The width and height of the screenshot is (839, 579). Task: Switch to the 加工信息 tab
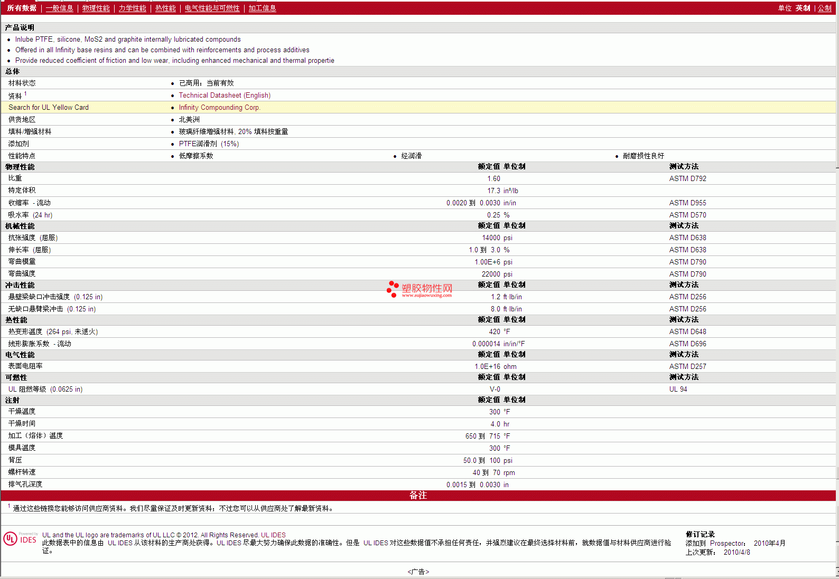(262, 8)
